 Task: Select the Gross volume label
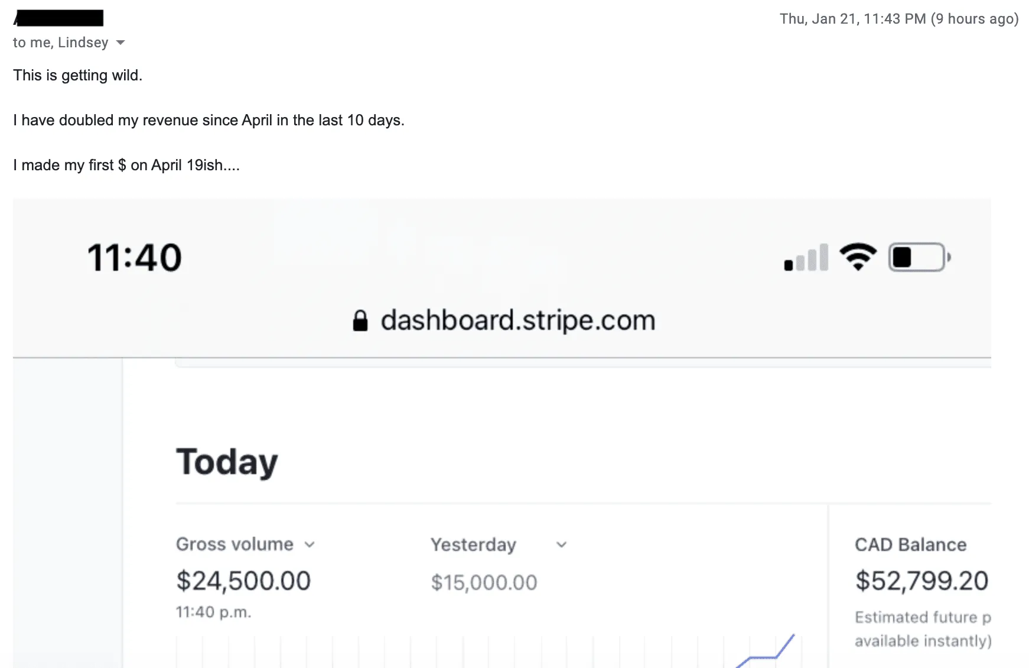point(235,544)
